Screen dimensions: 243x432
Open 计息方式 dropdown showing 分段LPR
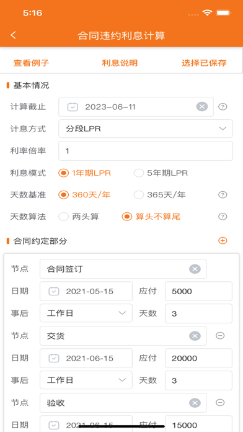click(146, 128)
